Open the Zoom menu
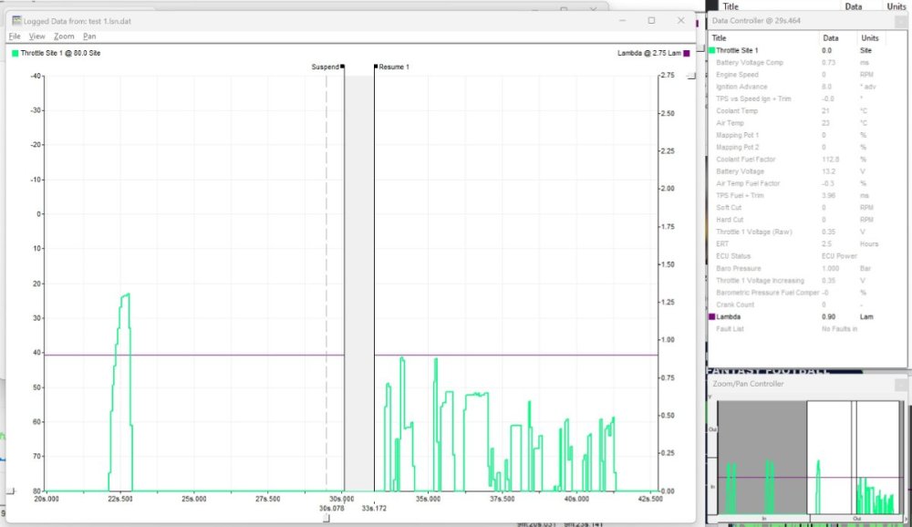 [x=64, y=36]
